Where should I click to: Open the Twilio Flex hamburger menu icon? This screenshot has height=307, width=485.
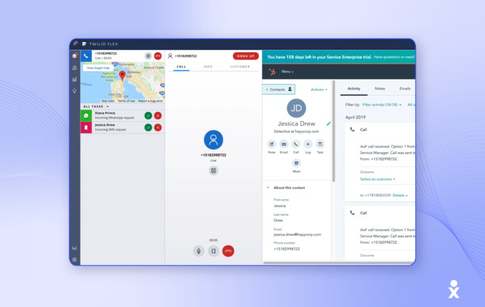(x=75, y=44)
